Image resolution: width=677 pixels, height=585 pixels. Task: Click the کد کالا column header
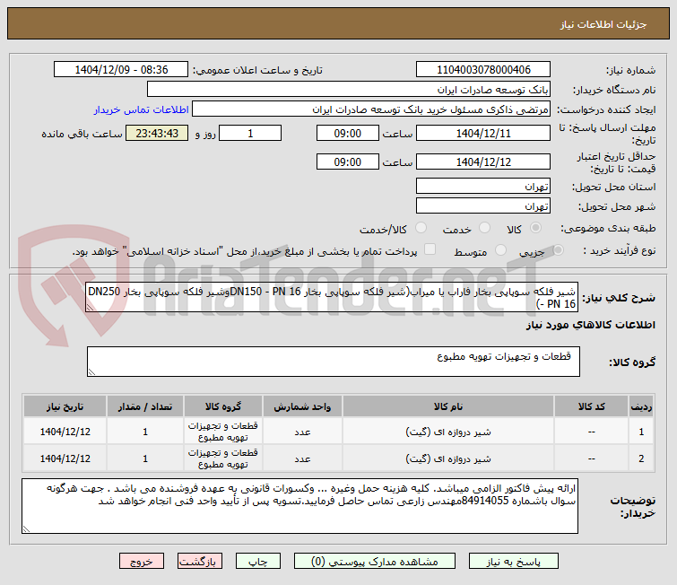(591, 406)
